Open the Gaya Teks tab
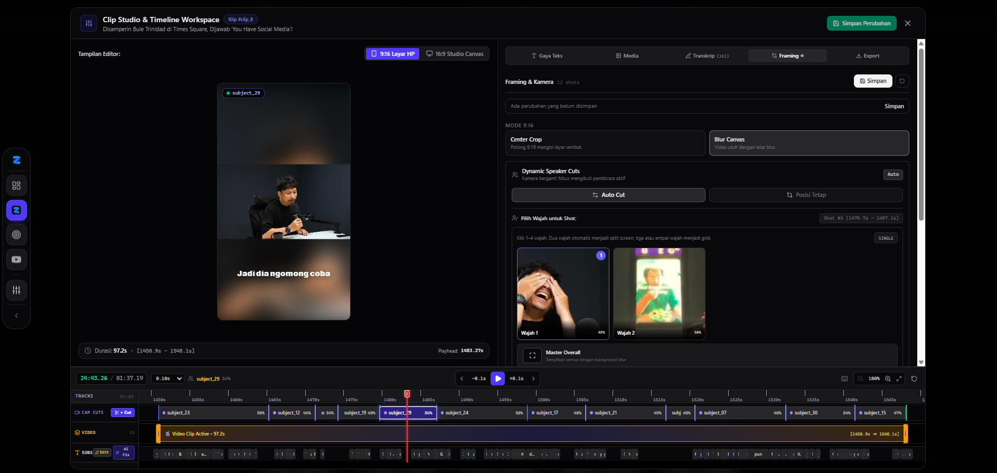 pyautogui.click(x=547, y=55)
